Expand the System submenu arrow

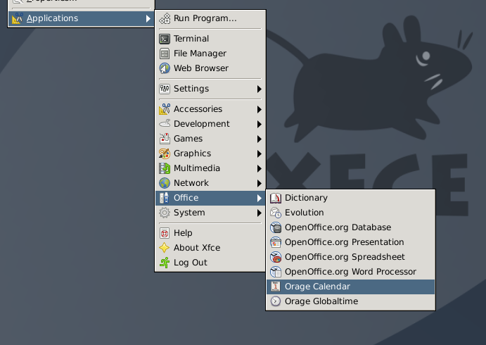(260, 213)
